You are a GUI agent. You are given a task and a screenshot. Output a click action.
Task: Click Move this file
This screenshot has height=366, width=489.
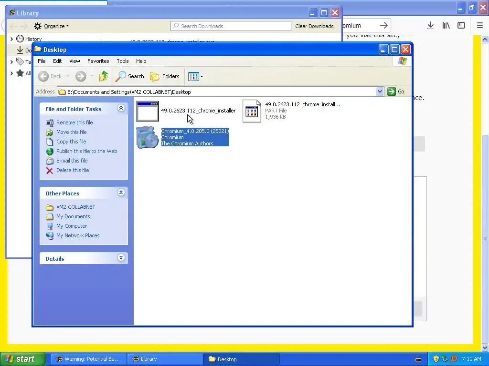click(x=72, y=132)
